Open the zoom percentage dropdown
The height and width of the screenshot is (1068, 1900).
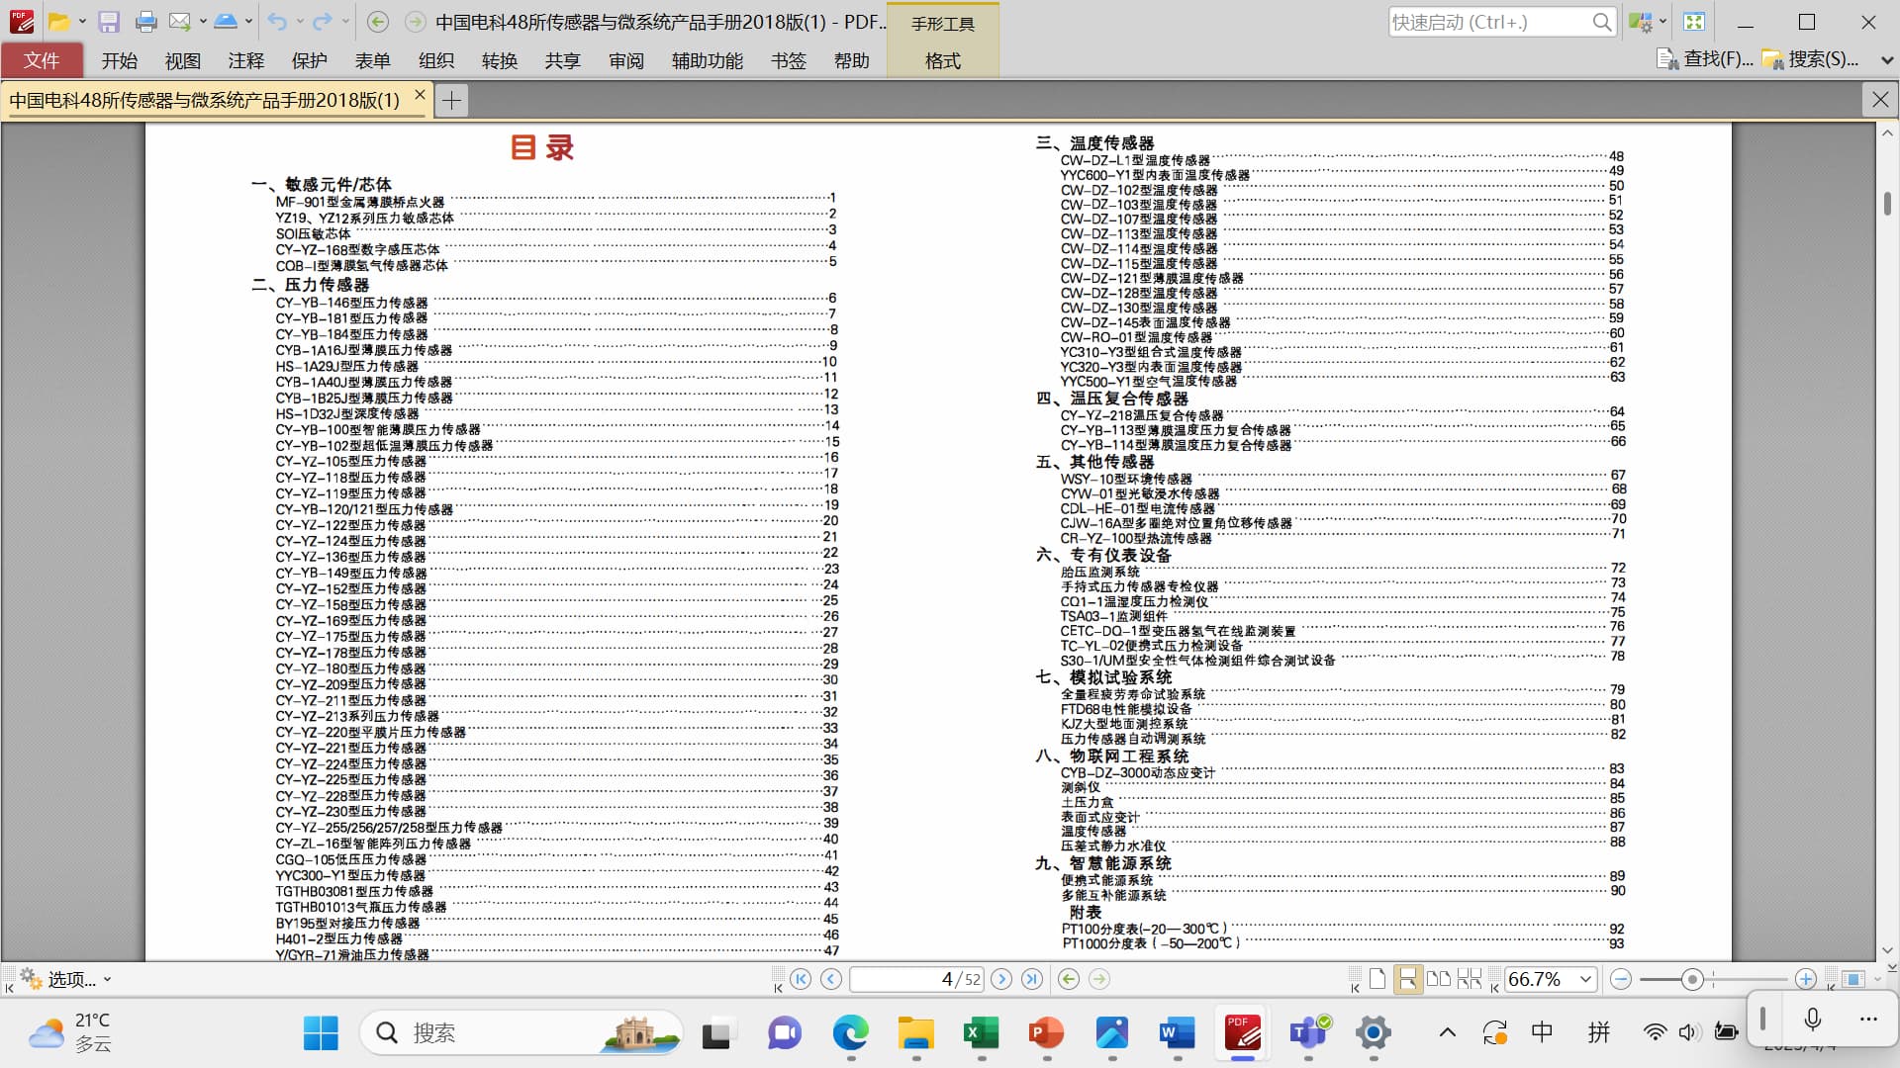pyautogui.click(x=1585, y=979)
